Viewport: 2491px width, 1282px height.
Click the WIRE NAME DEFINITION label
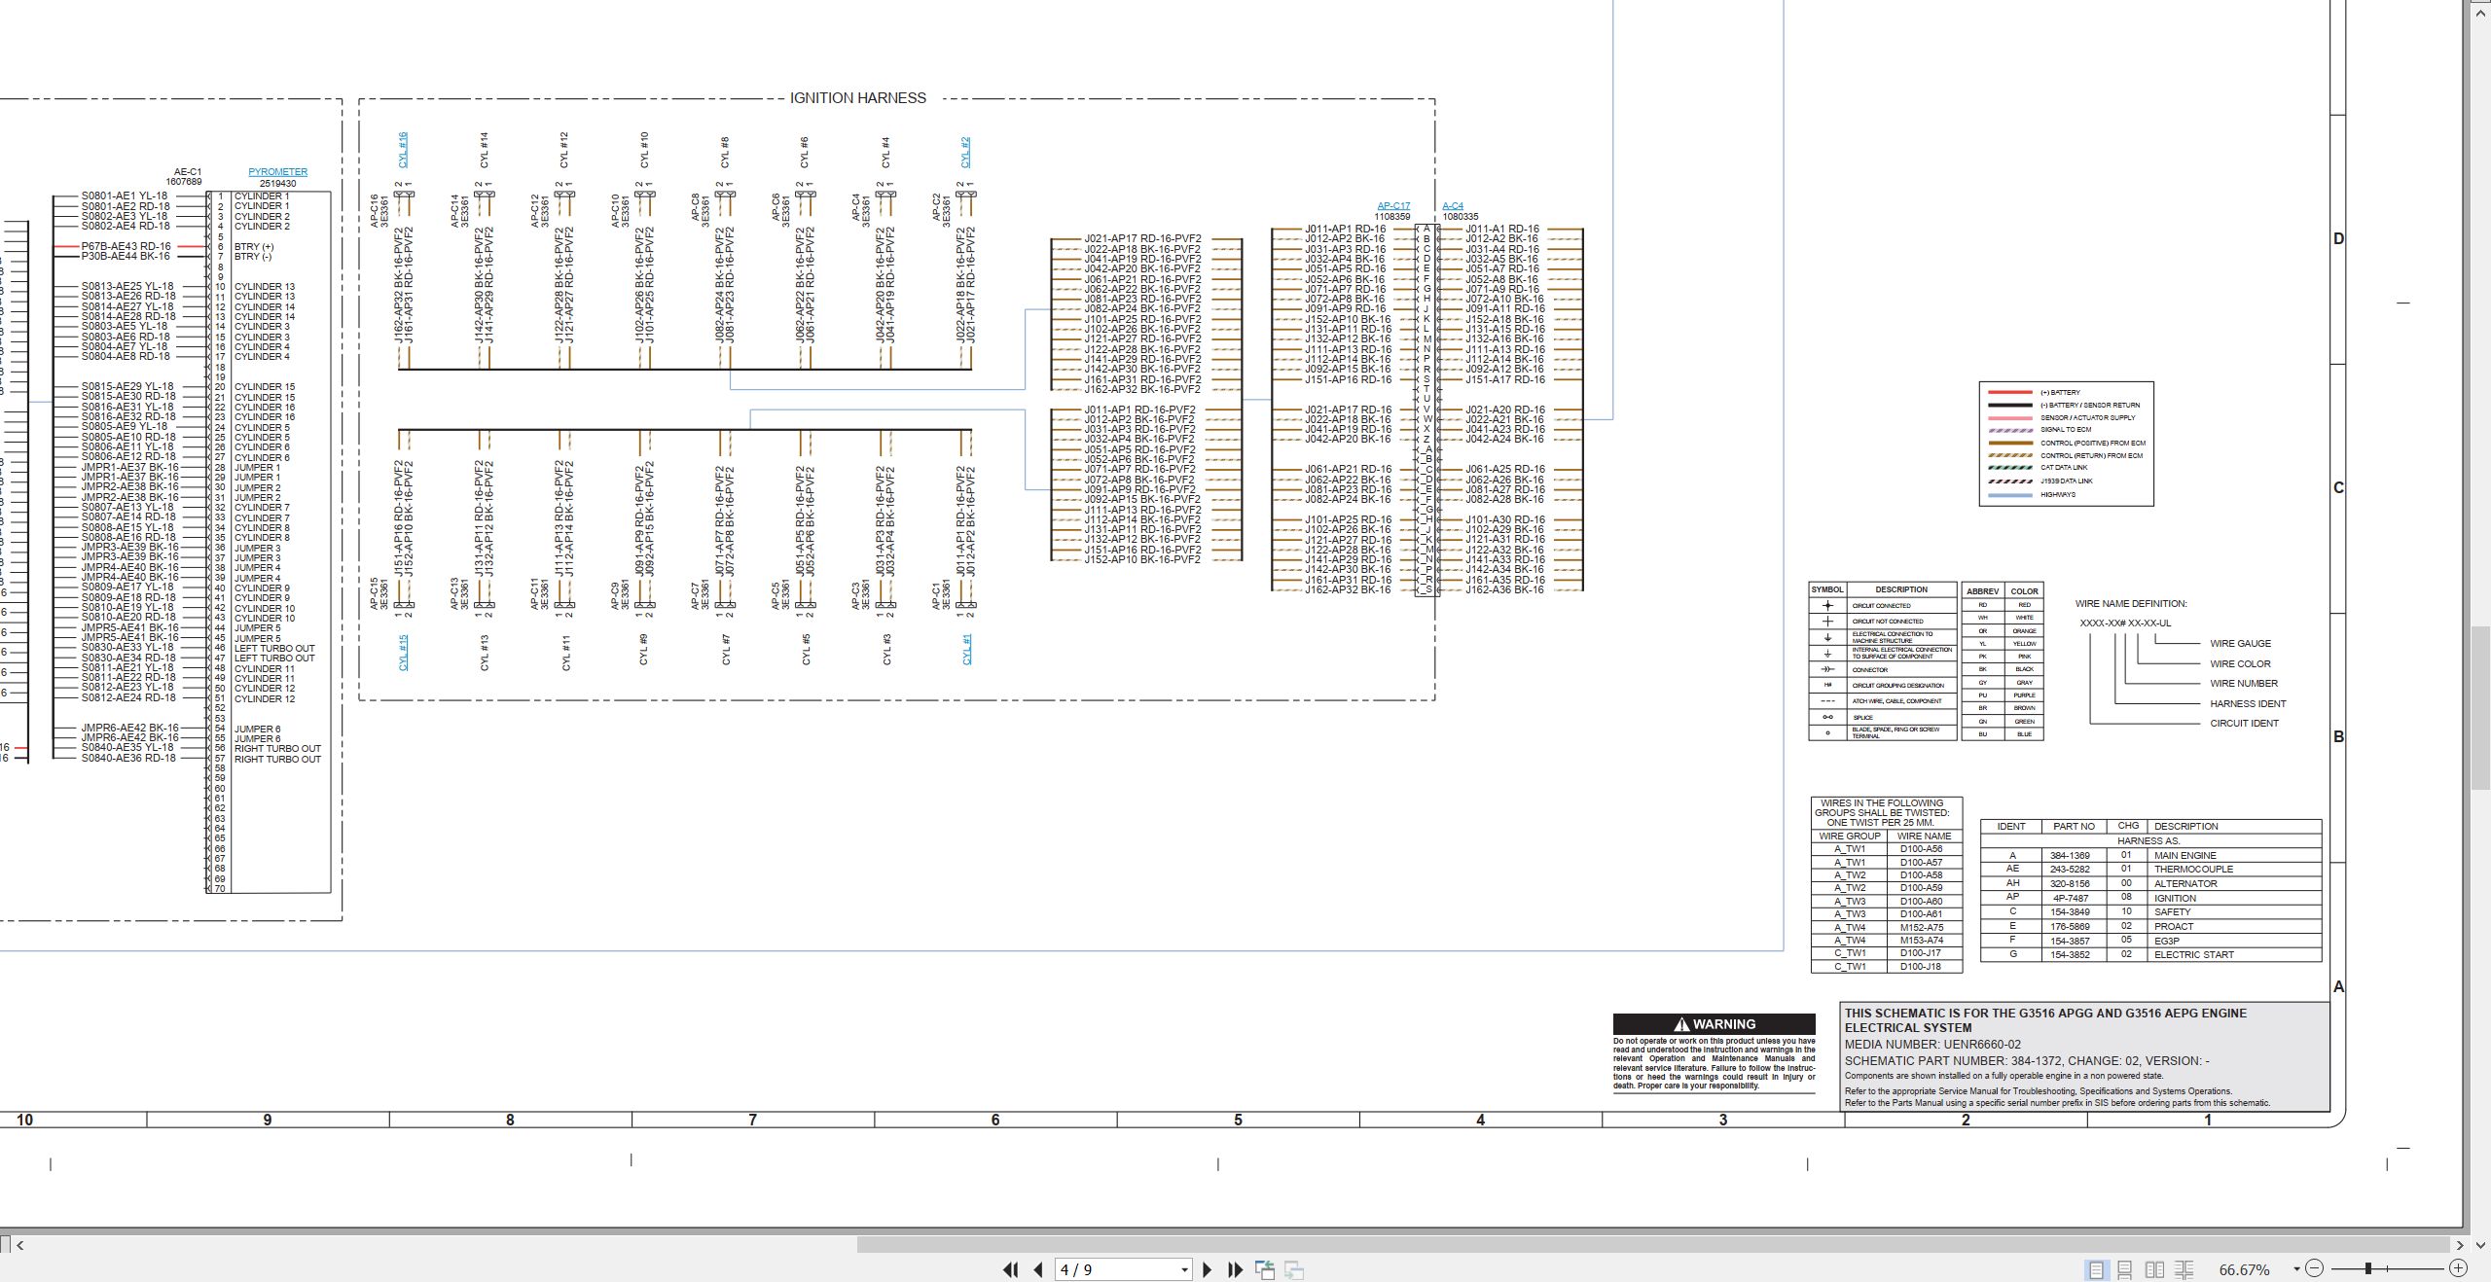2131,603
